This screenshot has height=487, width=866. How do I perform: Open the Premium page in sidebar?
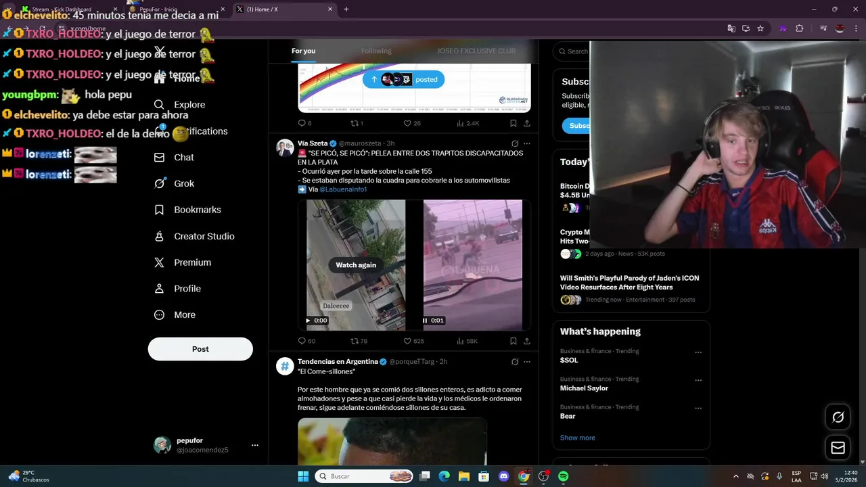183,262
